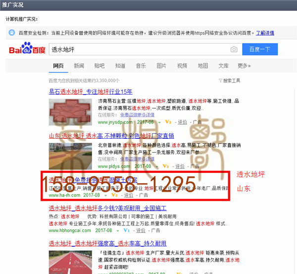Click the Baidu logo
297x274 pixels.
pyautogui.click(x=27, y=48)
